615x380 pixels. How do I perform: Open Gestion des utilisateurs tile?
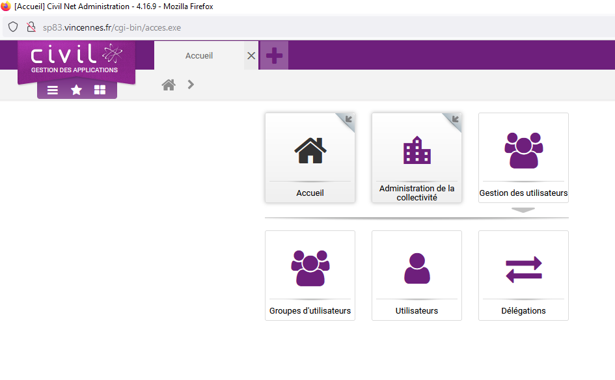pos(523,157)
